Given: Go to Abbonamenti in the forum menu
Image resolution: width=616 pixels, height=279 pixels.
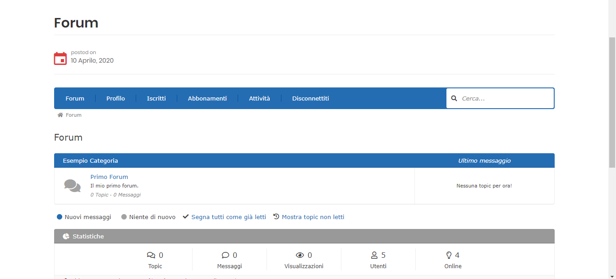Looking at the screenshot, I should point(207,98).
